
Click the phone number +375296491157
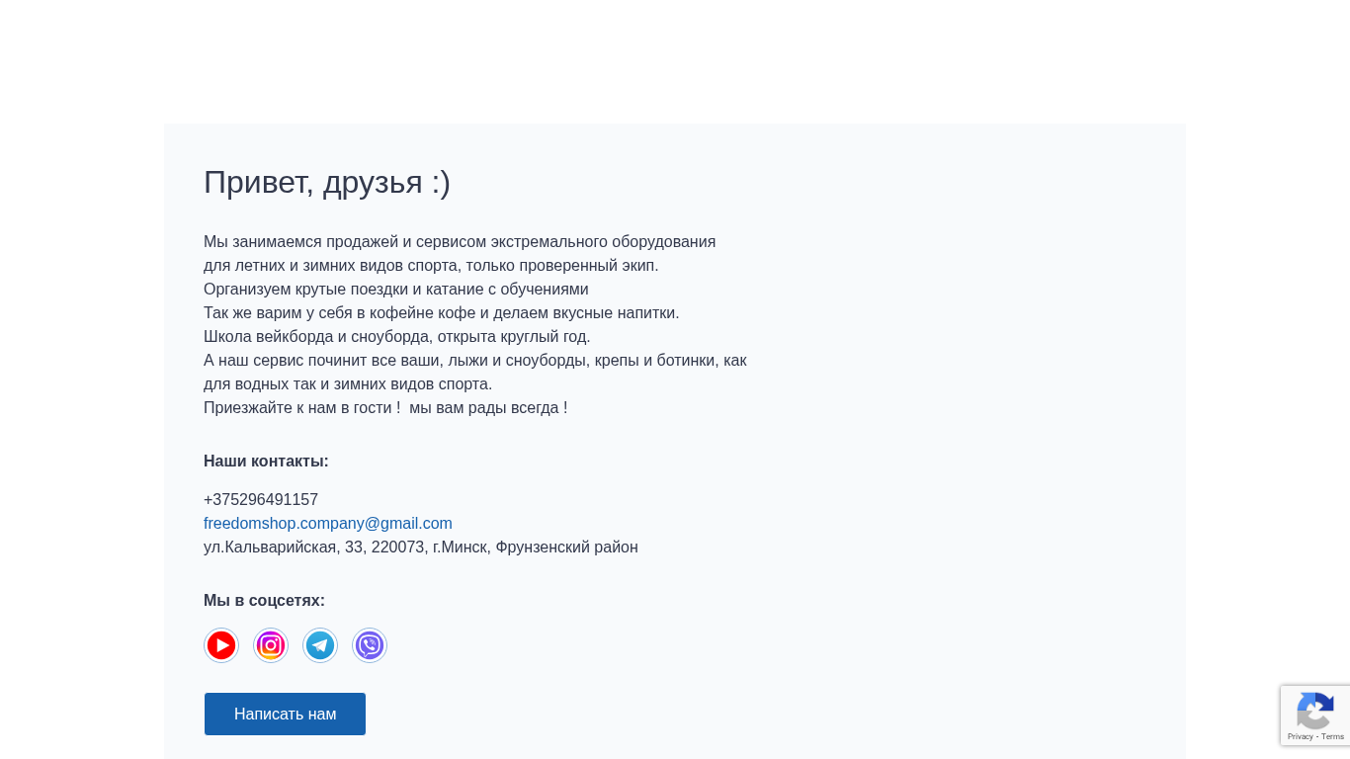[261, 500]
